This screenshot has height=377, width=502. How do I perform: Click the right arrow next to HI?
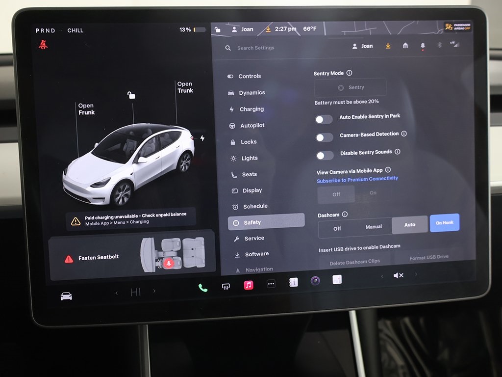153,292
